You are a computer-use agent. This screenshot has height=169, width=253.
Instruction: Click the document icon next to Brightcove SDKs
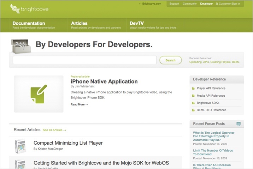pyautogui.click(x=193, y=103)
